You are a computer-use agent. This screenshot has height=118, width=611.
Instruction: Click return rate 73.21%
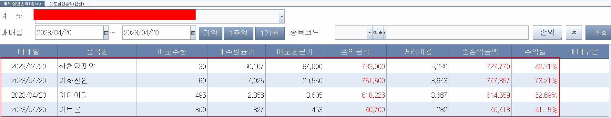click(x=546, y=81)
